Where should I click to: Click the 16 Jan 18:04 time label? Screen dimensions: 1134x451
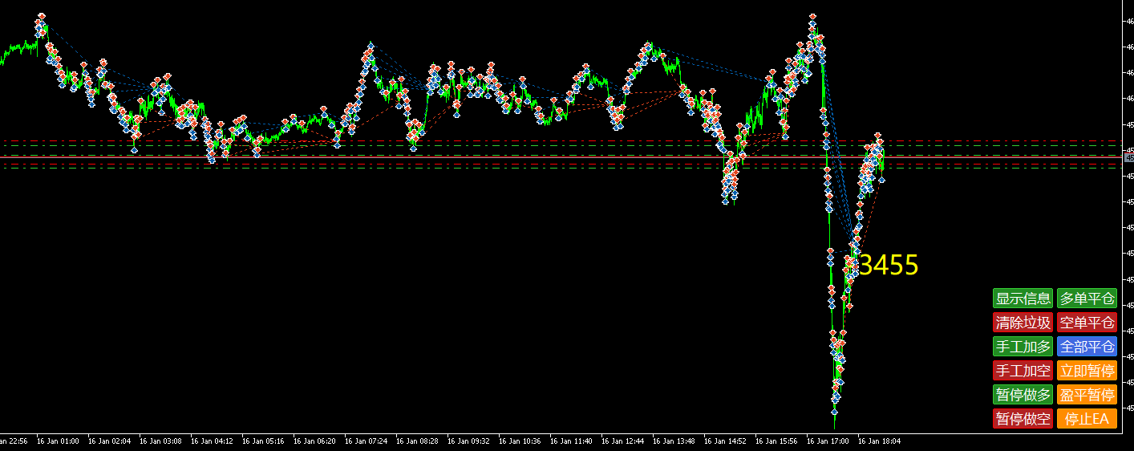[880, 441]
